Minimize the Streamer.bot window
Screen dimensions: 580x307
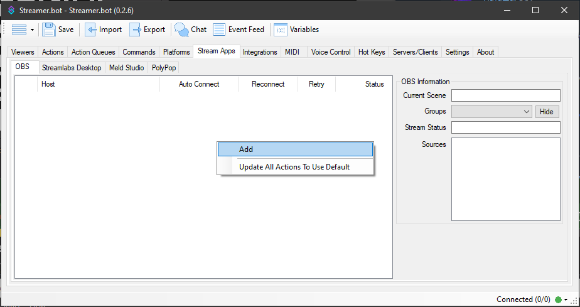507,10
